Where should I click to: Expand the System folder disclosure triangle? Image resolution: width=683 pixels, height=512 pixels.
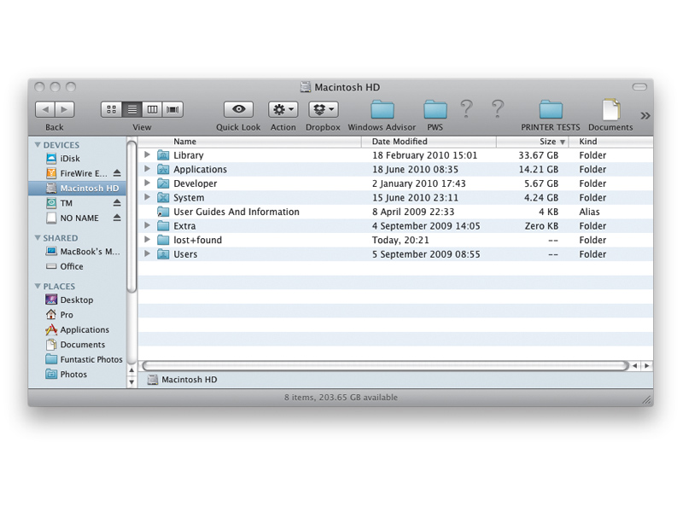pyautogui.click(x=147, y=197)
